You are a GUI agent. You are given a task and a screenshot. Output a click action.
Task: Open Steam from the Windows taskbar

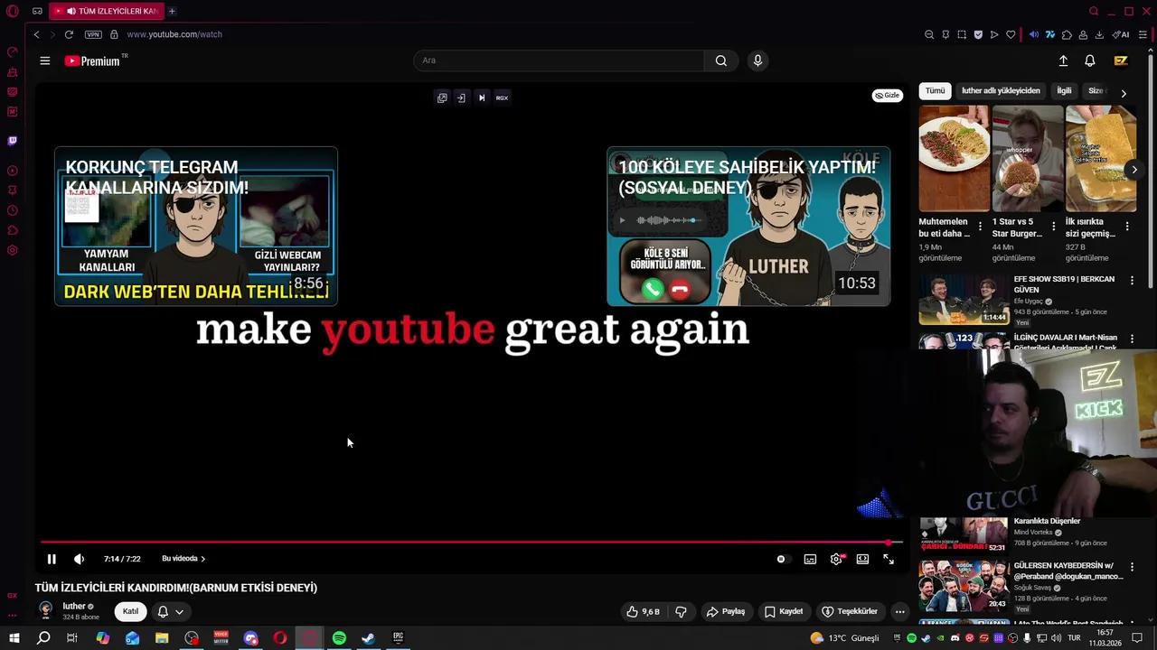[368, 638]
